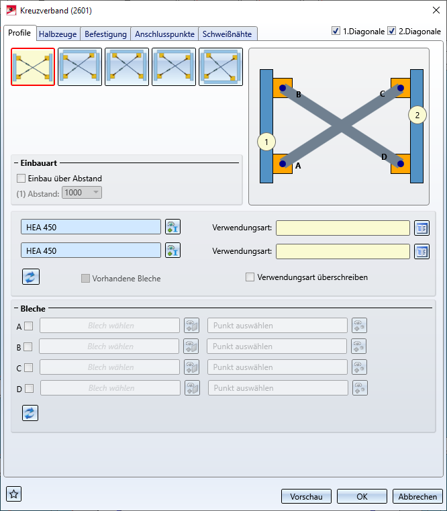Enable Einbau über Abstand checkbox
This screenshot has height=511, width=447.
click(x=21, y=178)
